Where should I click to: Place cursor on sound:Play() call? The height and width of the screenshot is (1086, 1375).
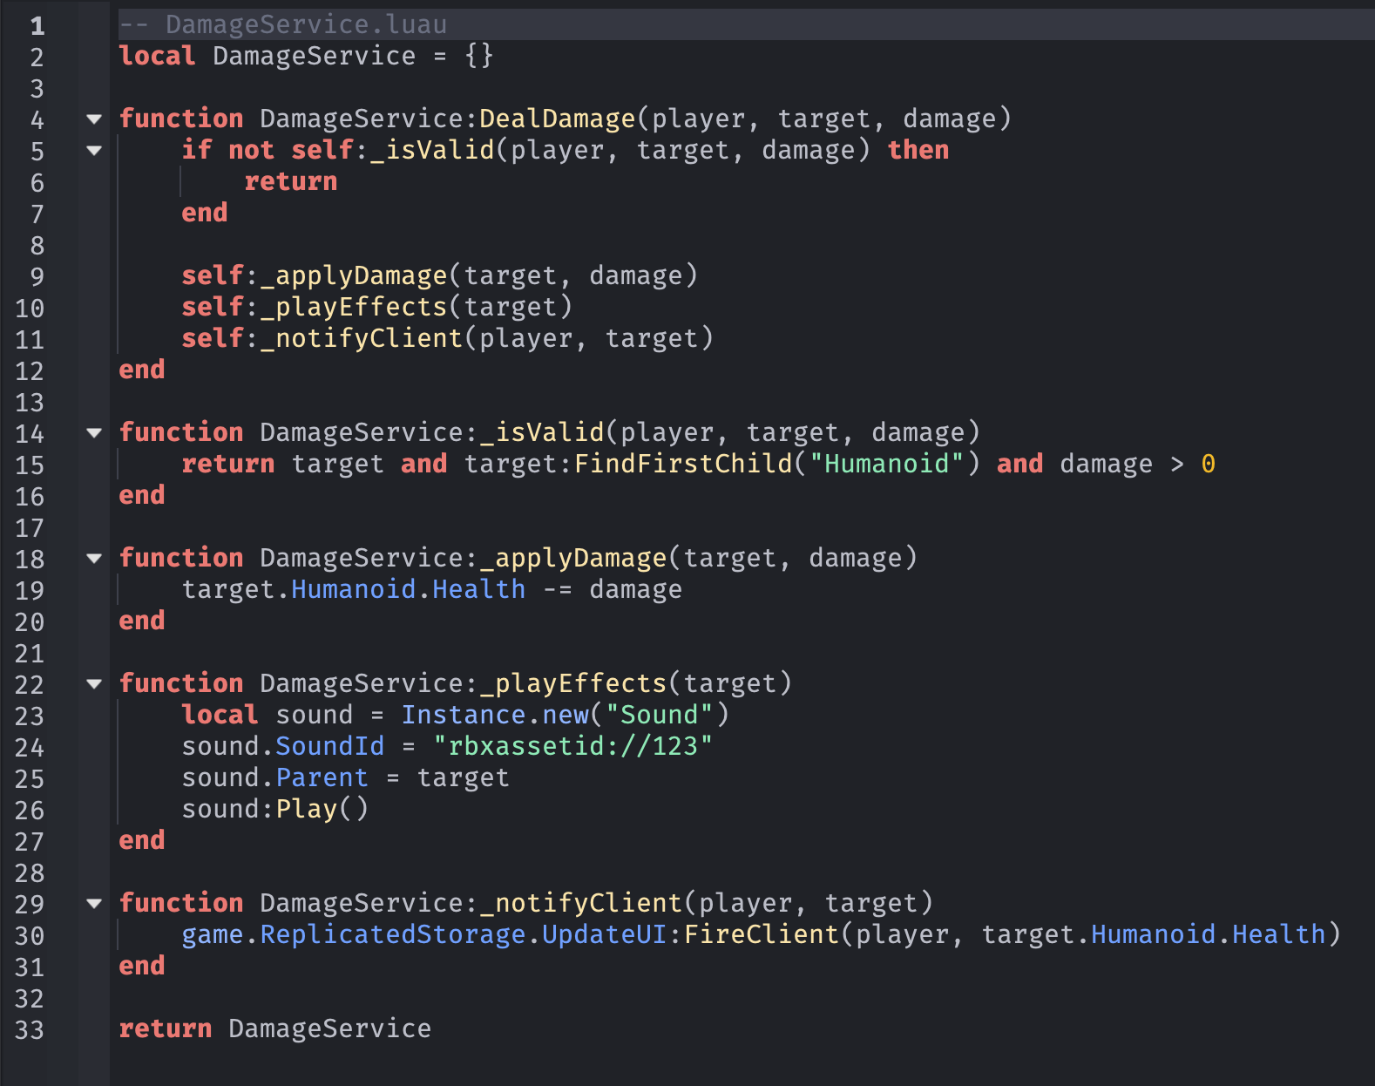[x=274, y=809]
